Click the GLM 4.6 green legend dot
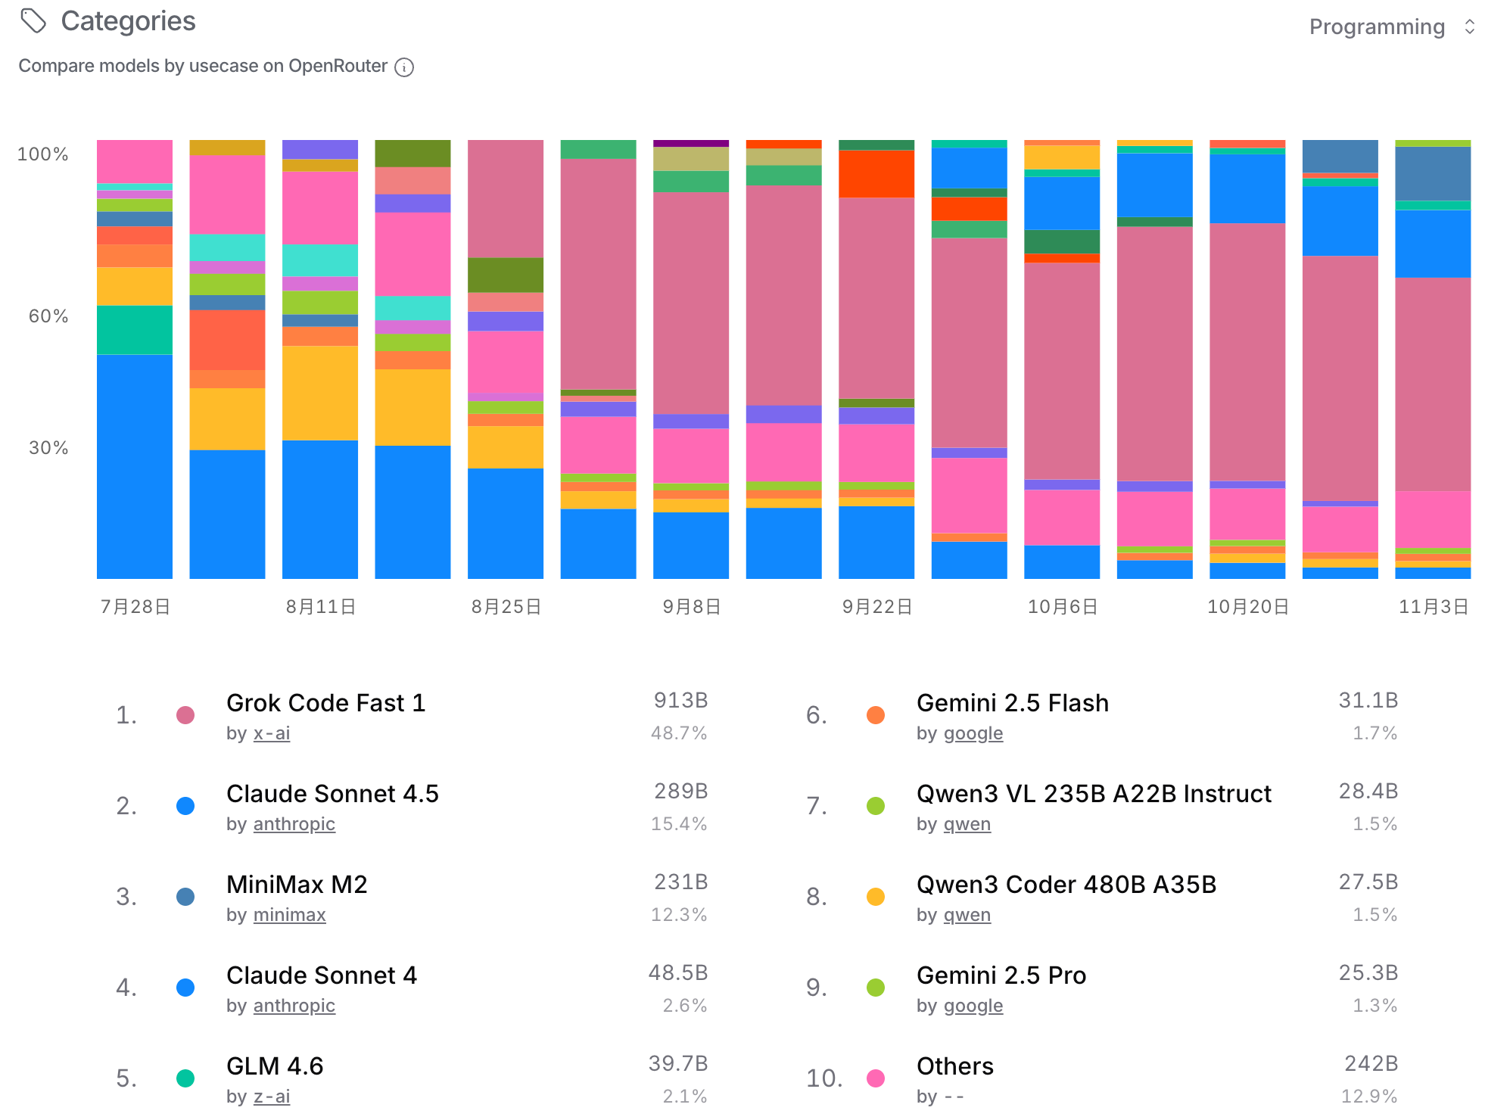Screen dimensions: 1485x1120 tap(185, 1078)
